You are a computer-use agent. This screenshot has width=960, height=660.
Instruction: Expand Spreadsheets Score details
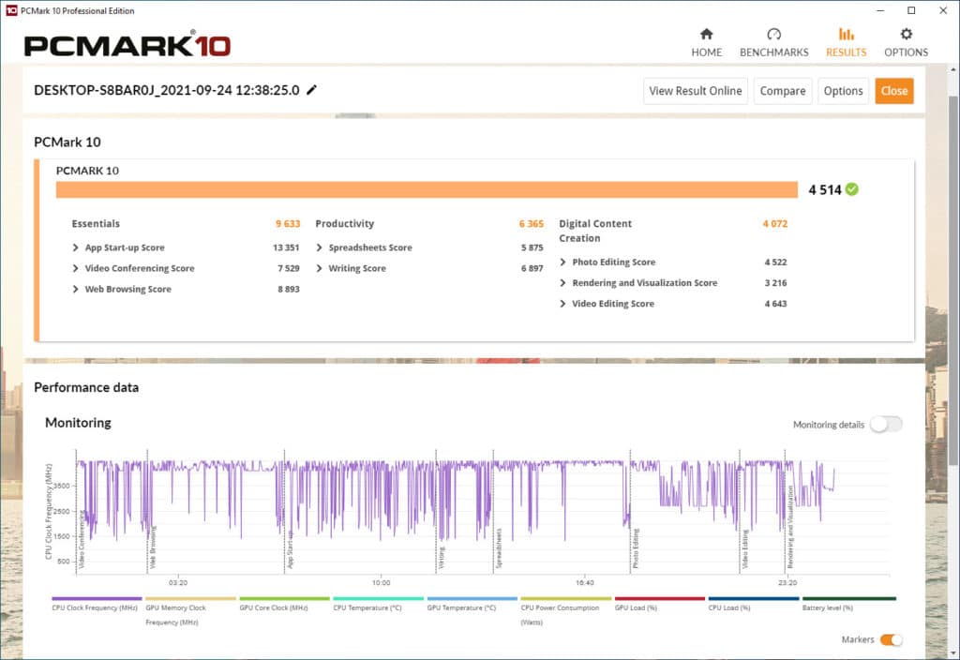click(x=319, y=247)
